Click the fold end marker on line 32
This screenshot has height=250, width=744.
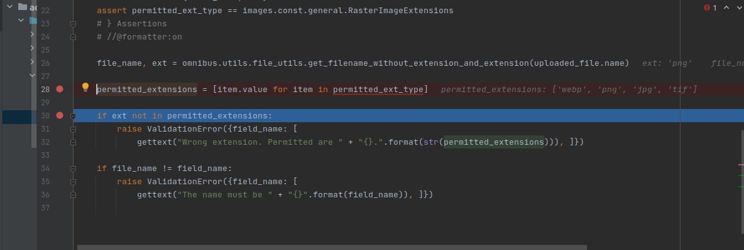[73, 142]
